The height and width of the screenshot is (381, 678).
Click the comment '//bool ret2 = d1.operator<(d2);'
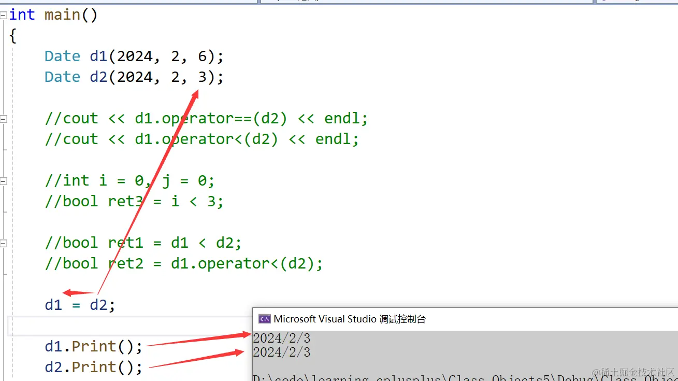[184, 263]
